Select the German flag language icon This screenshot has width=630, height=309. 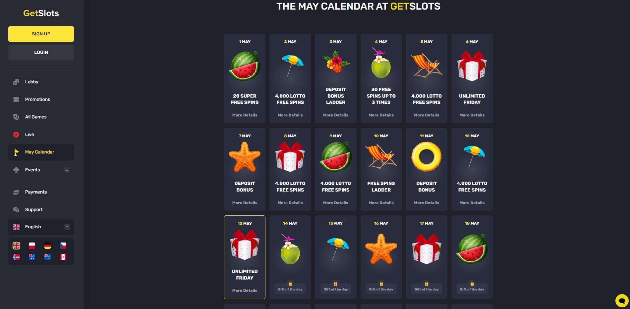pos(47,245)
